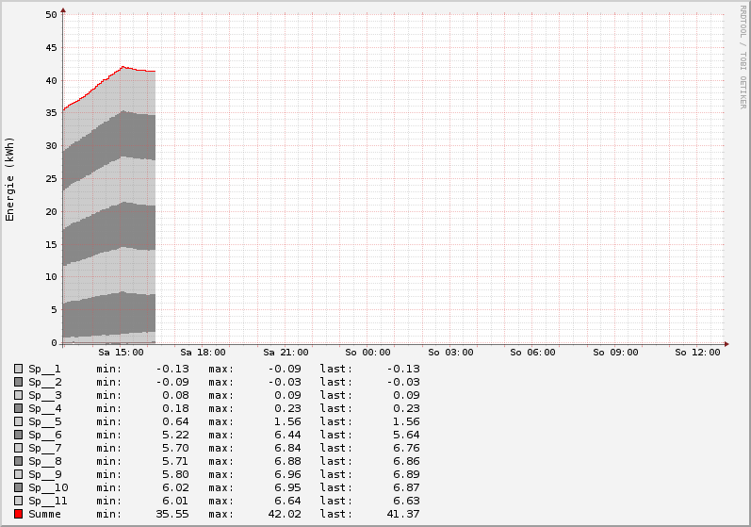Click the Summe max value 42.02
Viewport: 751px width, 527px height.
(x=284, y=514)
